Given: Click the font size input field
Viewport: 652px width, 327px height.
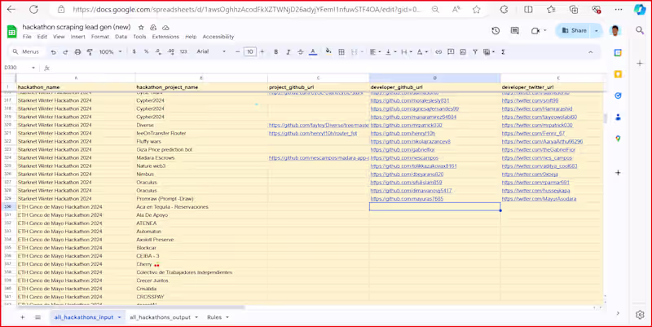Looking at the screenshot, I should click(249, 51).
